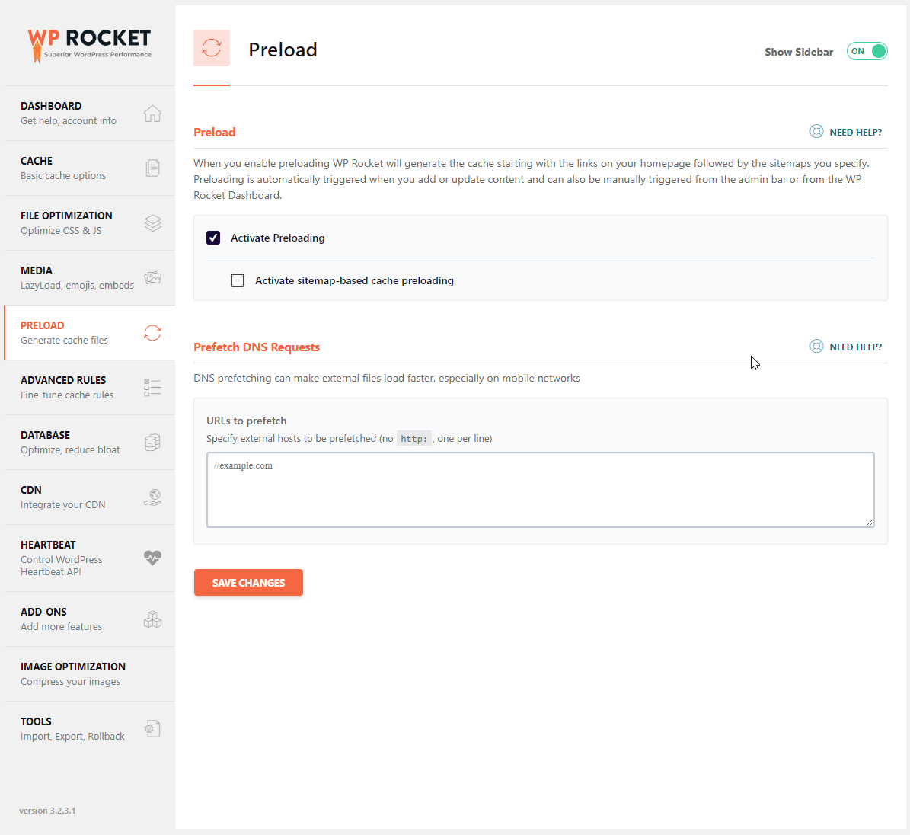Click the lifebuoy icon in Preload section
Viewport: 910px width, 835px height.
[x=816, y=131]
